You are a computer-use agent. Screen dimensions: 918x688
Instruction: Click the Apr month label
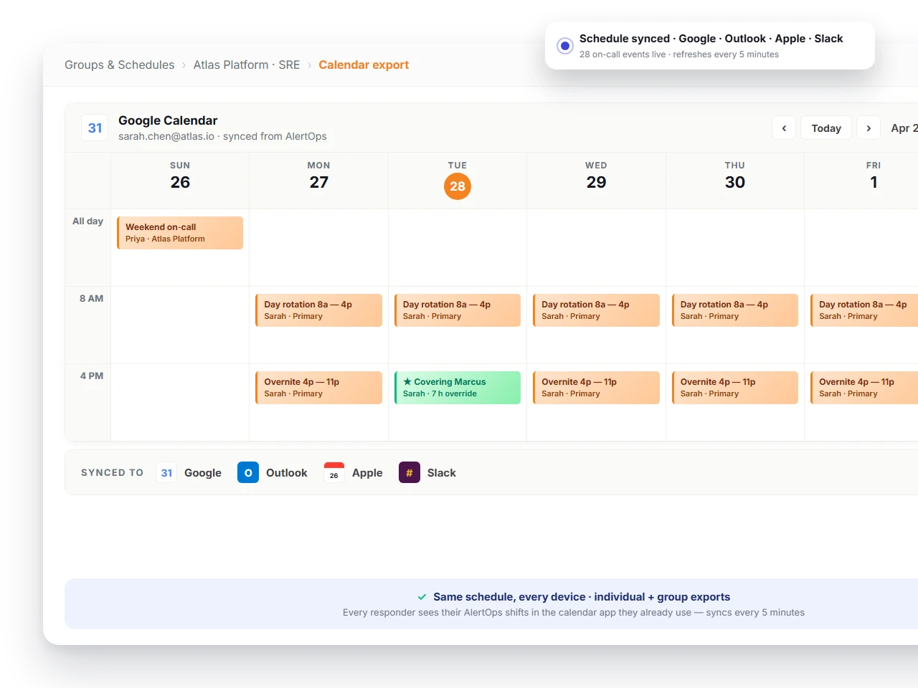coord(904,128)
